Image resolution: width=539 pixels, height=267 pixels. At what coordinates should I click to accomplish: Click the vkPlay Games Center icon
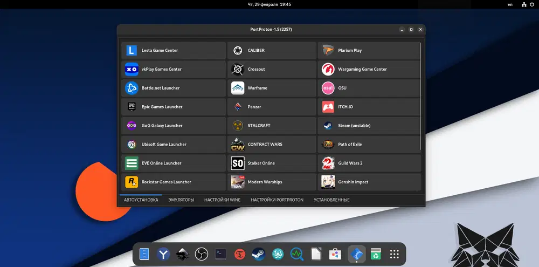pos(132,69)
